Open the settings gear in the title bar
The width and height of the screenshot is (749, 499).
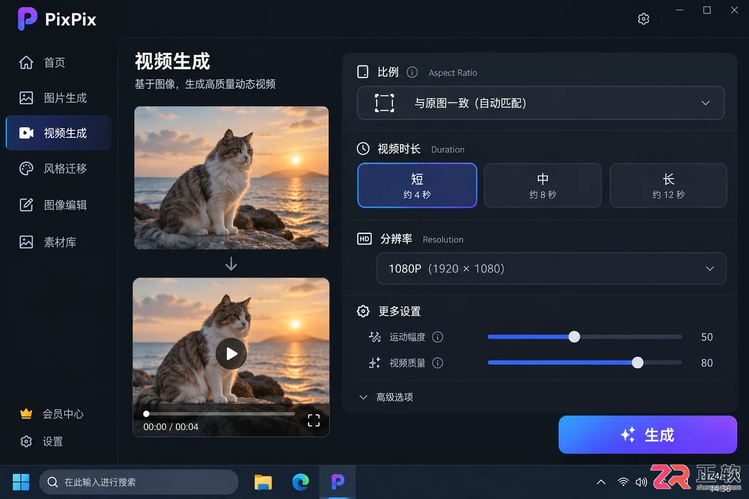click(643, 19)
